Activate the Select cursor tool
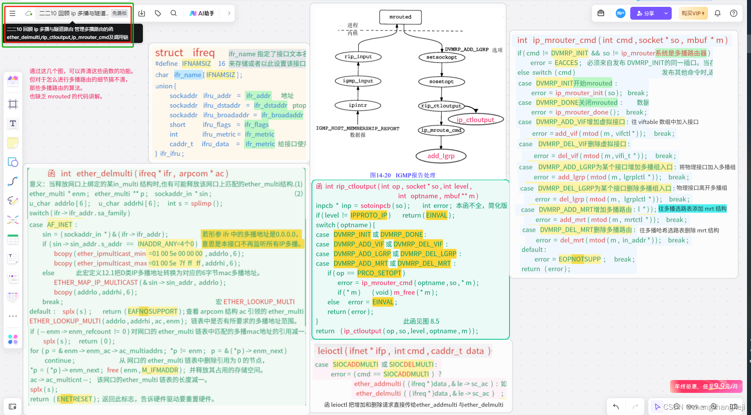Screen dimensions: 751x415 pyautogui.click(x=657, y=407)
